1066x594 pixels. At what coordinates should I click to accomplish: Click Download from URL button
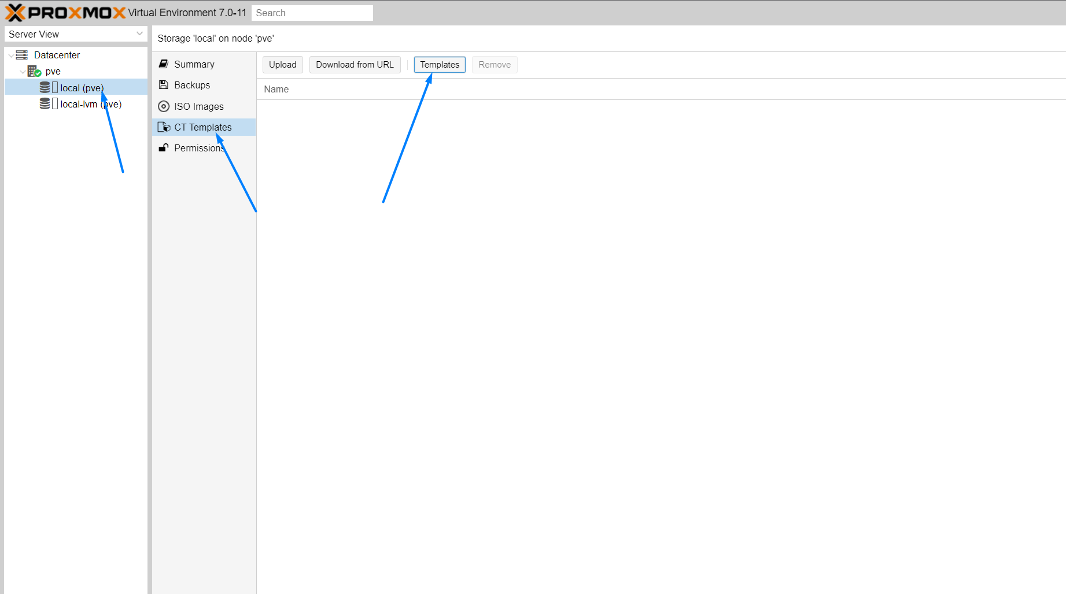tap(355, 65)
